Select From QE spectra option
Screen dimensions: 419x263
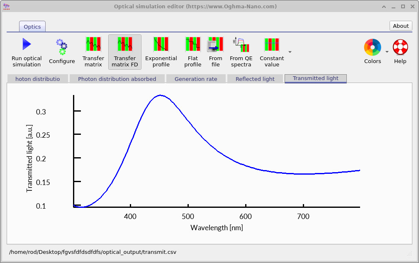click(x=241, y=52)
